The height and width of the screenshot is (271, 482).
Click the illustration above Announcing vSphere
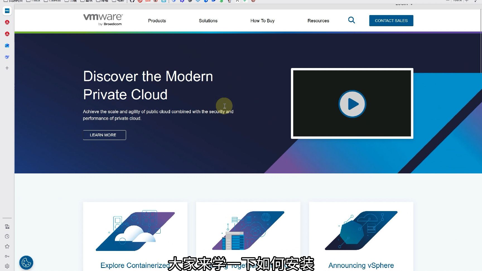click(x=361, y=230)
